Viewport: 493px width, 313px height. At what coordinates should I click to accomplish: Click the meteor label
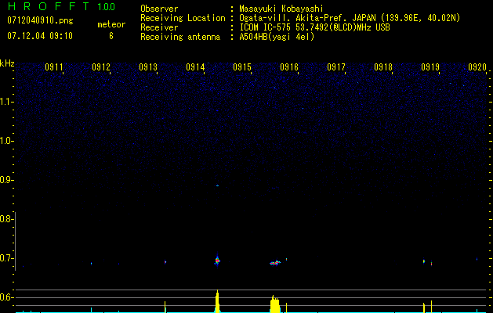111,24
